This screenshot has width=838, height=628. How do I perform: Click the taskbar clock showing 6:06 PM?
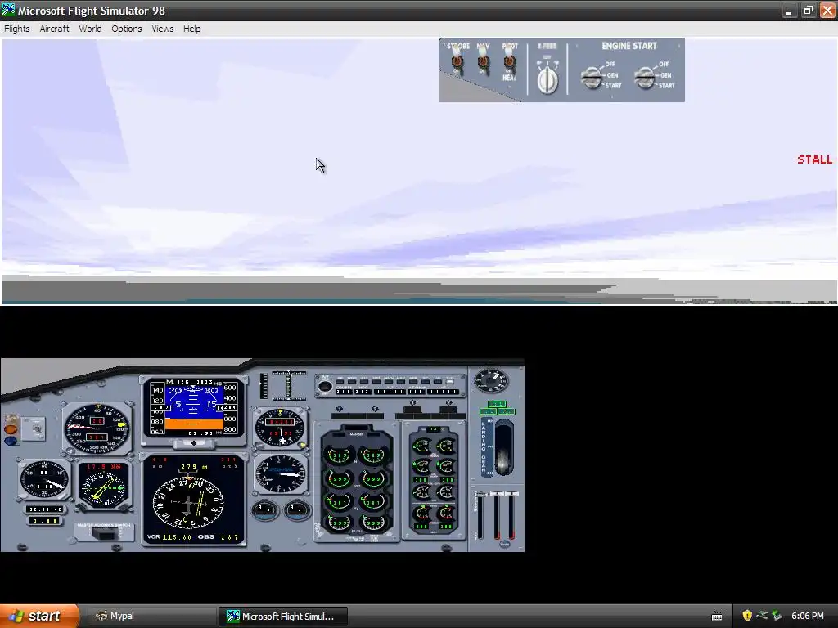[807, 616]
